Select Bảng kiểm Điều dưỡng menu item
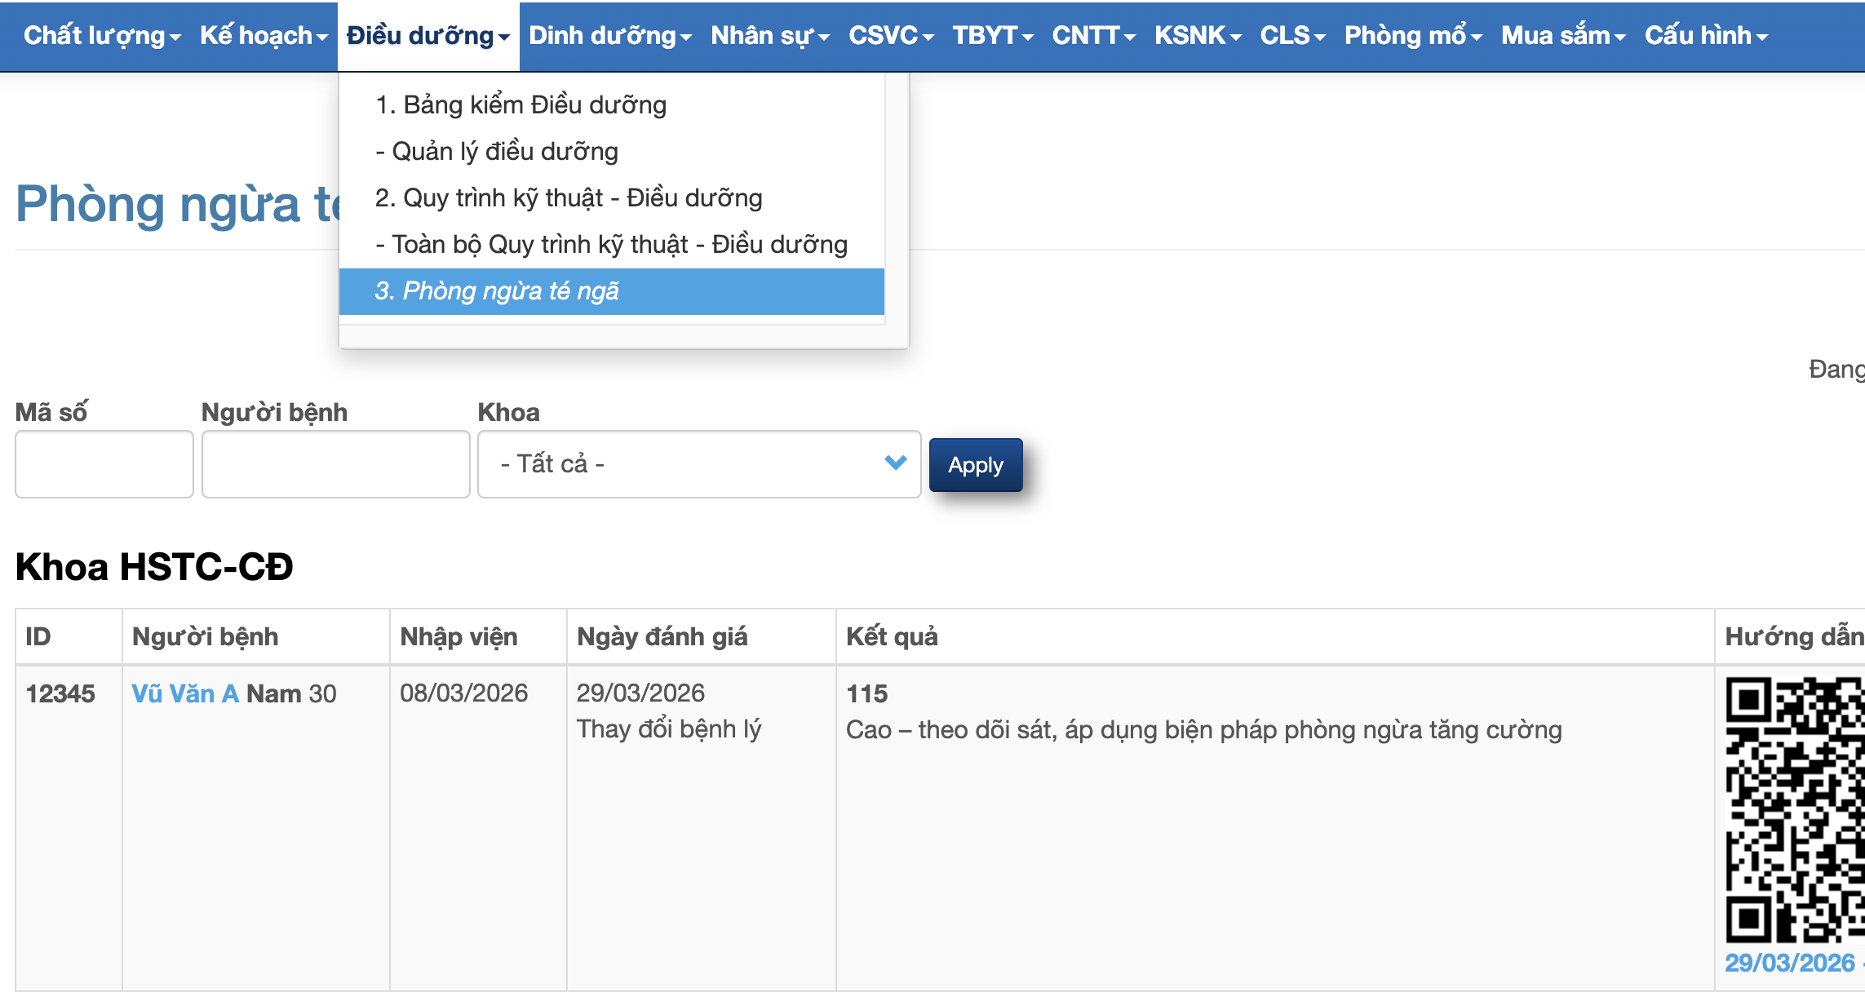Viewport: 1865px width, 992px height. point(521,105)
